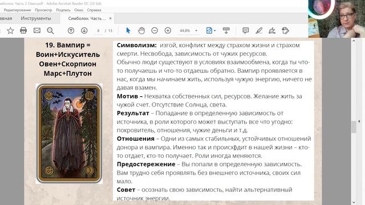
Task: Click the text Воин+Искуситель
Action: (68, 55)
